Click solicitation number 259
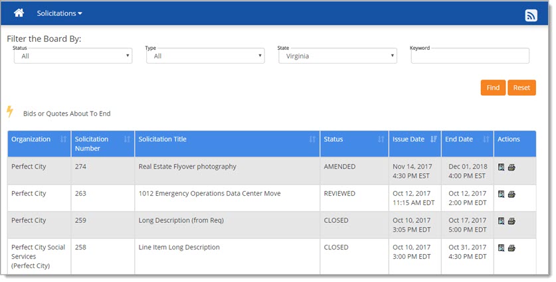Viewport: 556px width, 282px height. [x=80, y=220]
